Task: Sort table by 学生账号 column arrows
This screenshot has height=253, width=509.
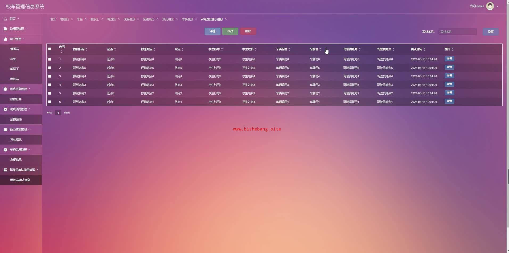Action: click(222, 49)
